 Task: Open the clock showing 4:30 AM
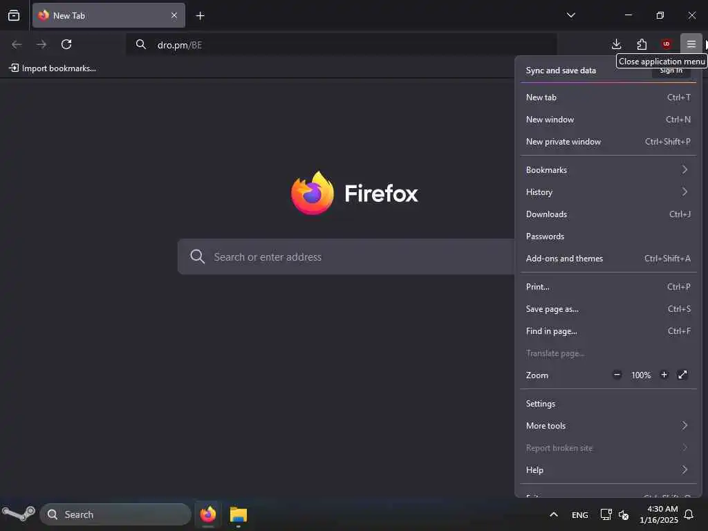click(x=659, y=514)
